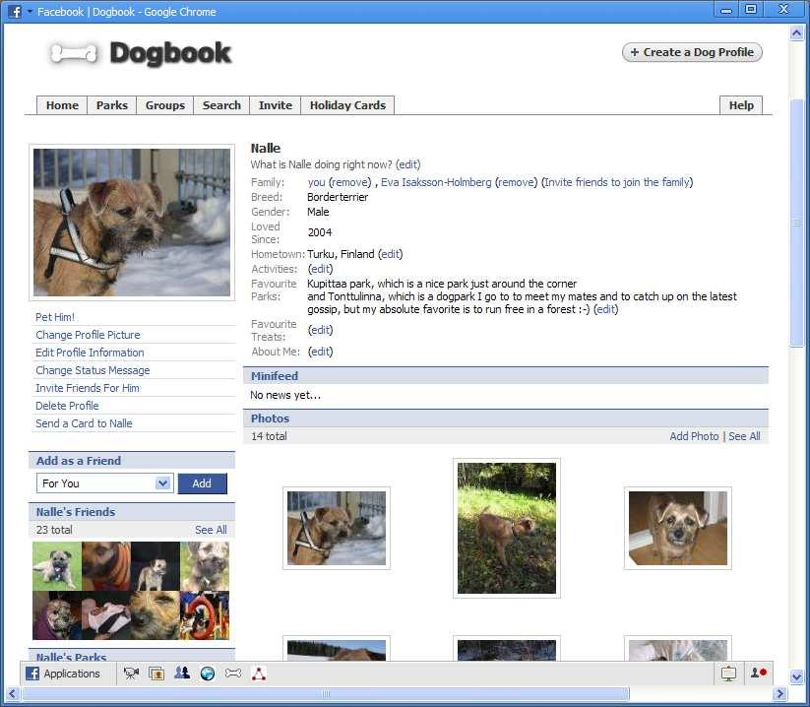The image size is (810, 707).
Task: Open the friend thumbnail with orange striped sweater
Action: coord(106,566)
